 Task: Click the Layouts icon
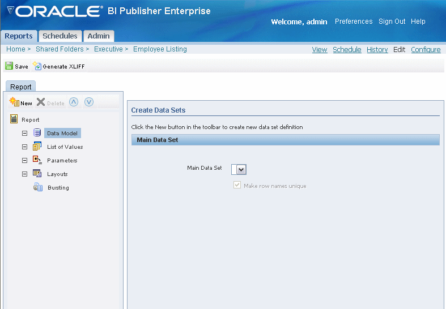pos(37,173)
